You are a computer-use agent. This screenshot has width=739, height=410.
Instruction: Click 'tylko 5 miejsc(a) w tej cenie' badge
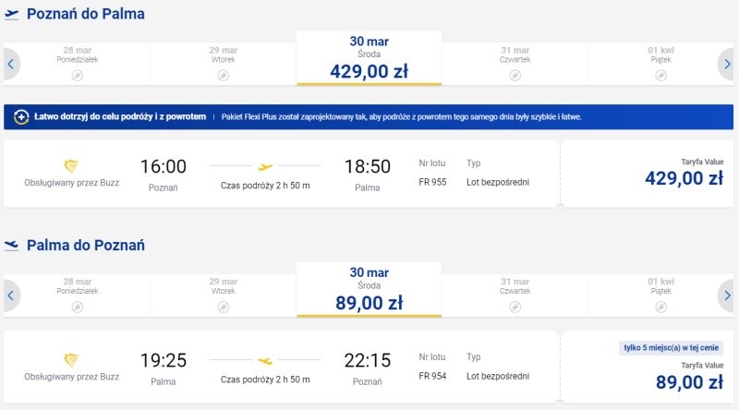(672, 347)
